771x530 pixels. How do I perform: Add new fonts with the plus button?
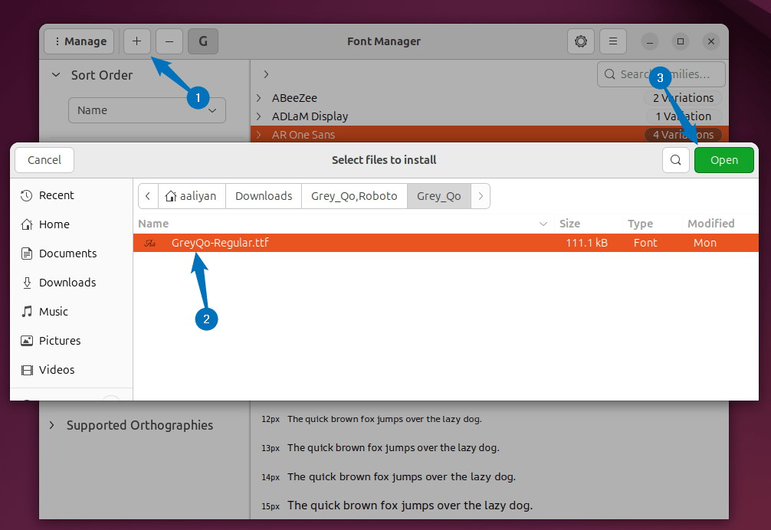point(136,41)
